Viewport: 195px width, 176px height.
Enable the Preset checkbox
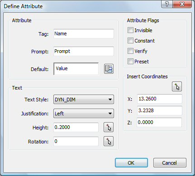tap(130, 62)
